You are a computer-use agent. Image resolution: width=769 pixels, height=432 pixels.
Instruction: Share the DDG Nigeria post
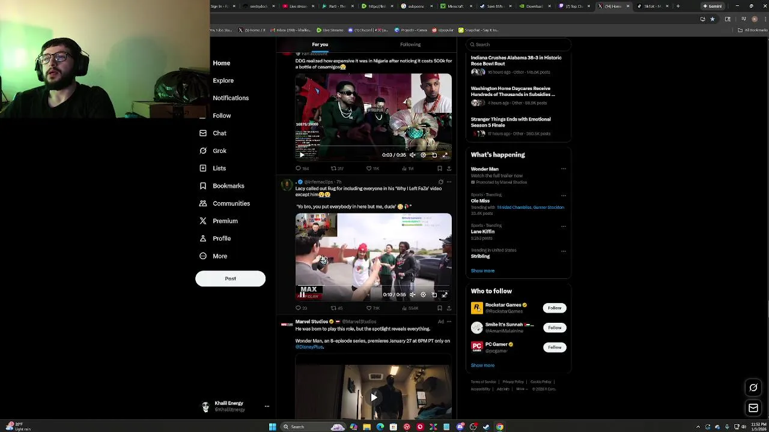[449, 169]
